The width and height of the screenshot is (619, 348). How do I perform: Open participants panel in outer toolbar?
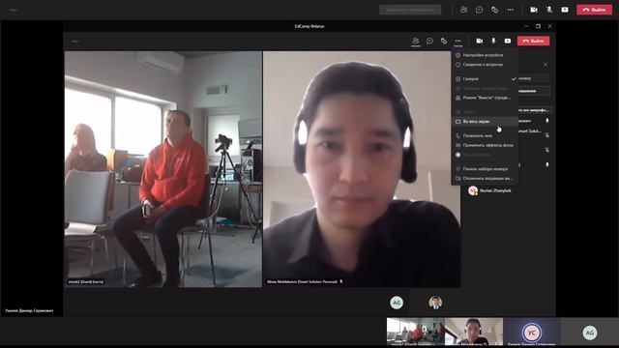[x=463, y=10]
